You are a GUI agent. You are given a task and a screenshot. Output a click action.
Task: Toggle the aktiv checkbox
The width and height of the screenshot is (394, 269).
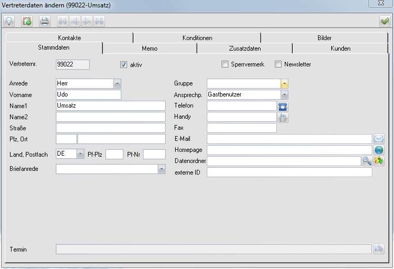coord(123,64)
